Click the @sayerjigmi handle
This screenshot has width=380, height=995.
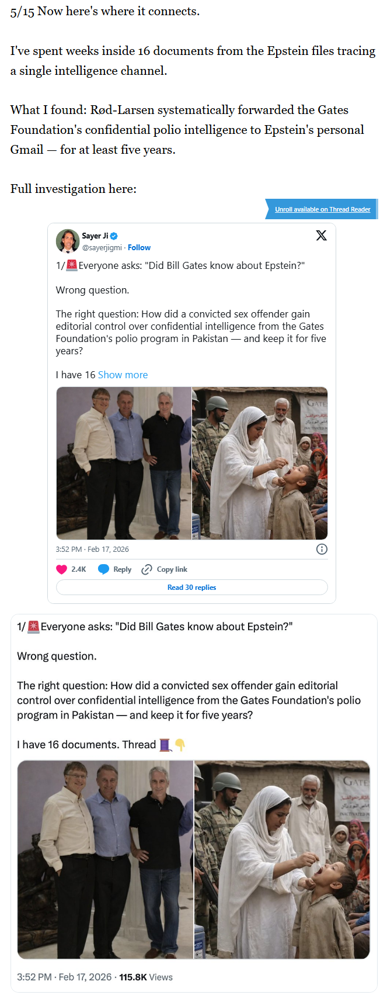tap(102, 247)
